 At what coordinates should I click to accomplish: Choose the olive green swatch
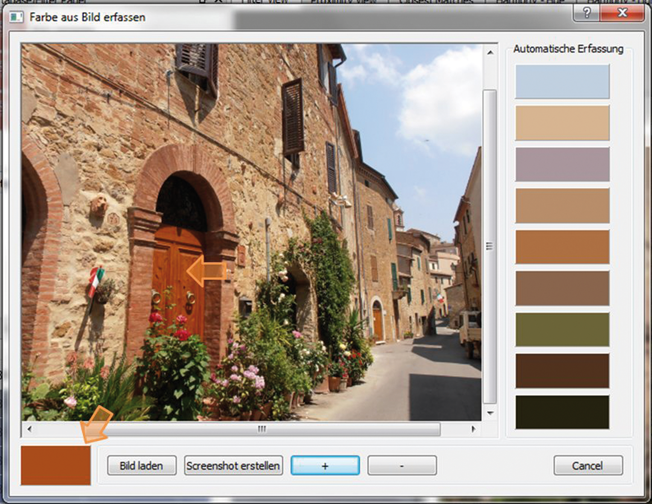(562, 329)
